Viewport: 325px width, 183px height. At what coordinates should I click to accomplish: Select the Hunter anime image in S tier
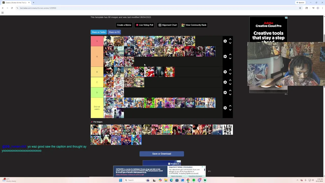pyautogui.click(x=169, y=41)
